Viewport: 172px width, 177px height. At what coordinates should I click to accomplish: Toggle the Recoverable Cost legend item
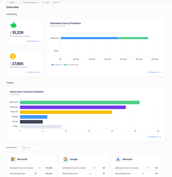point(71,65)
